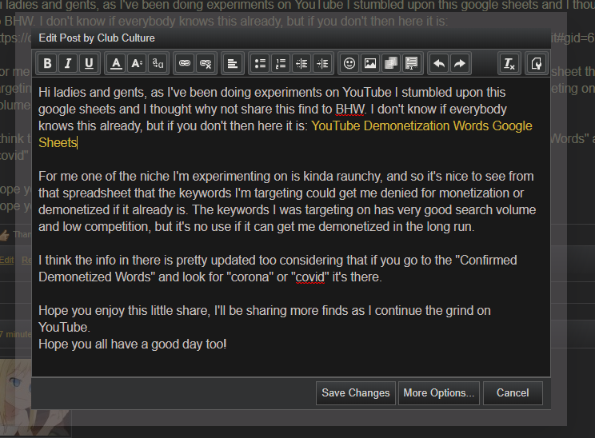Viewport: 595px width, 438px height.
Task: Redo the last edit
Action: (x=460, y=63)
